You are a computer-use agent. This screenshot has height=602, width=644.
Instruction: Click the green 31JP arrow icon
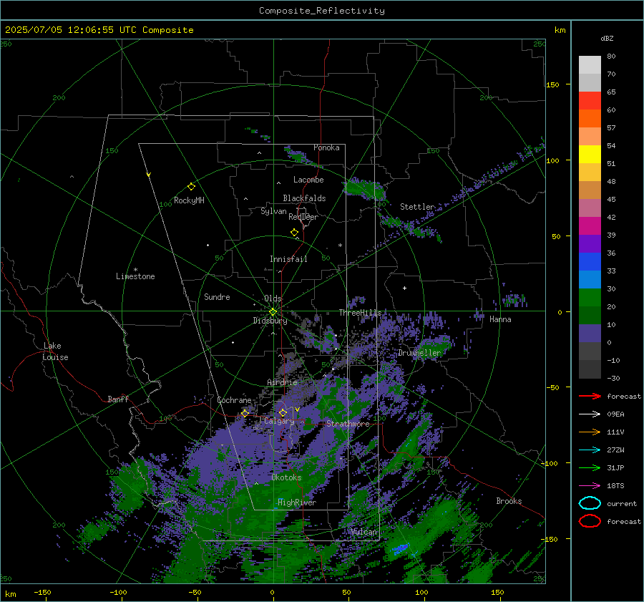(590, 467)
